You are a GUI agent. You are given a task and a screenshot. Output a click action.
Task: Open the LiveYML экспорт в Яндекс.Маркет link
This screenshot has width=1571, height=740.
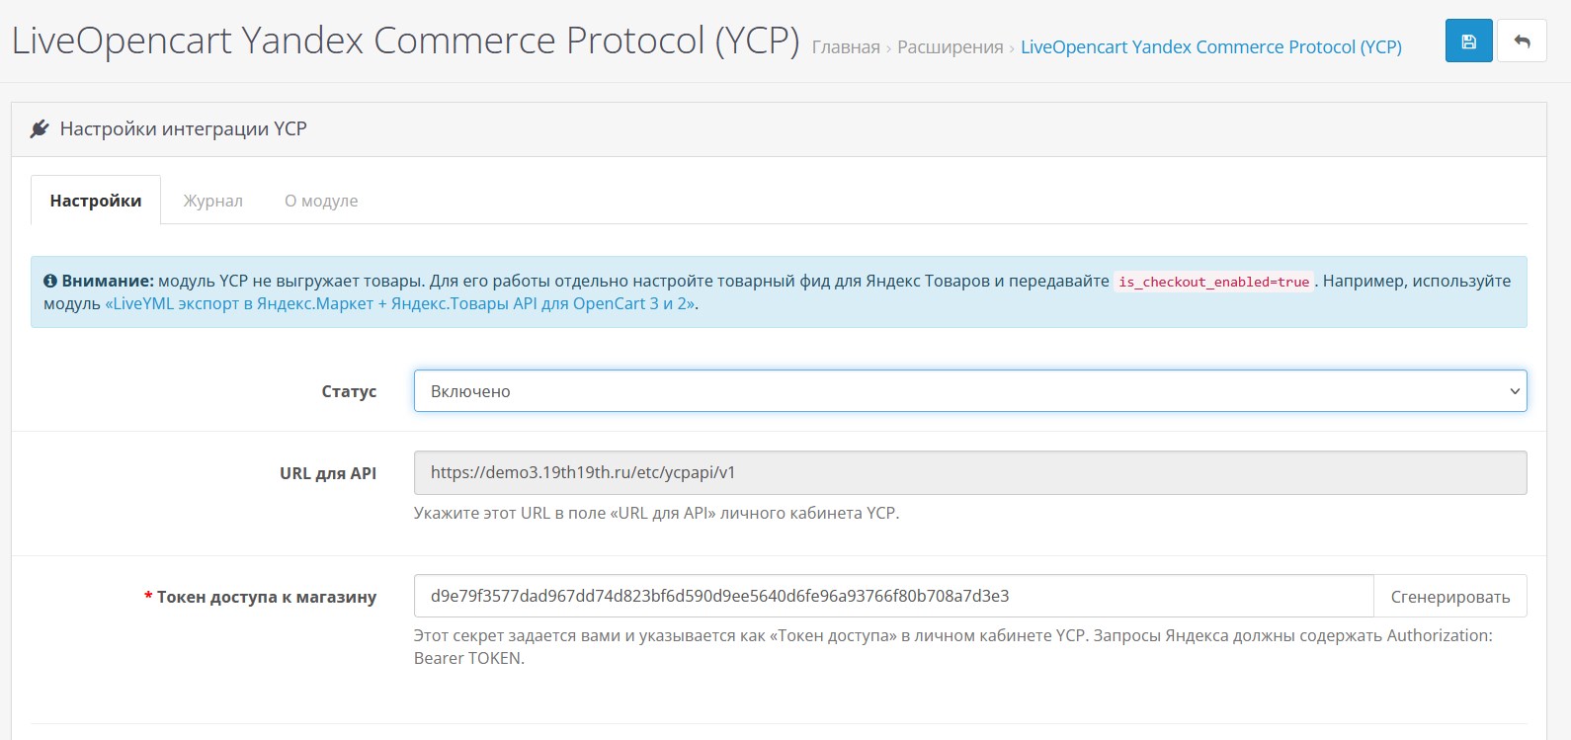[x=400, y=304]
